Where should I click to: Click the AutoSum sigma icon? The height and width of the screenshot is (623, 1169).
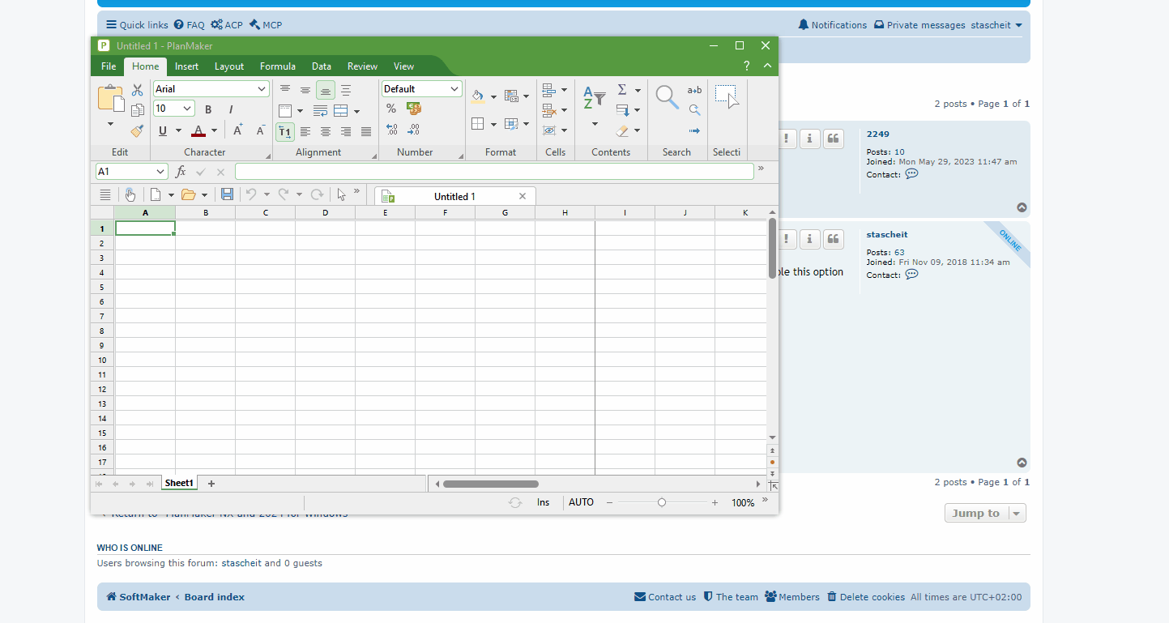pos(622,90)
